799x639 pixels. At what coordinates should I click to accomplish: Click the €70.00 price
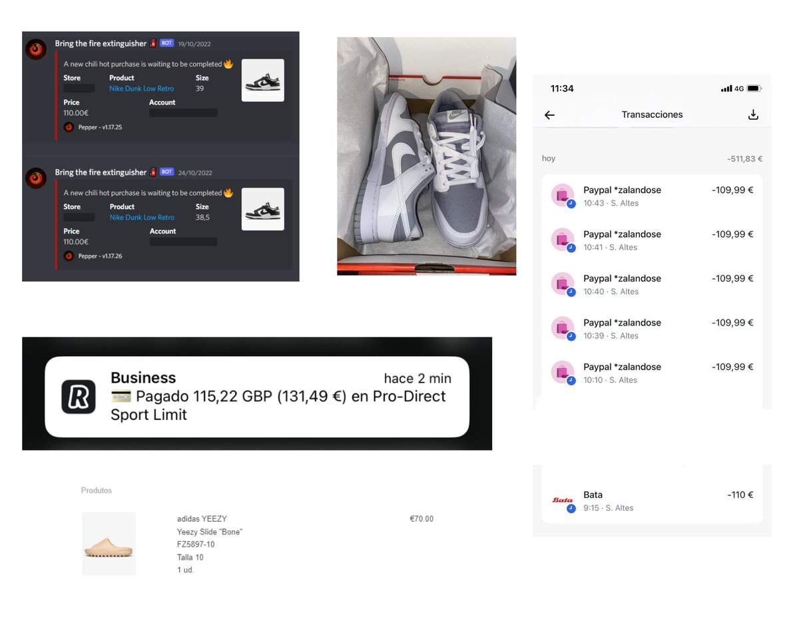[421, 519]
